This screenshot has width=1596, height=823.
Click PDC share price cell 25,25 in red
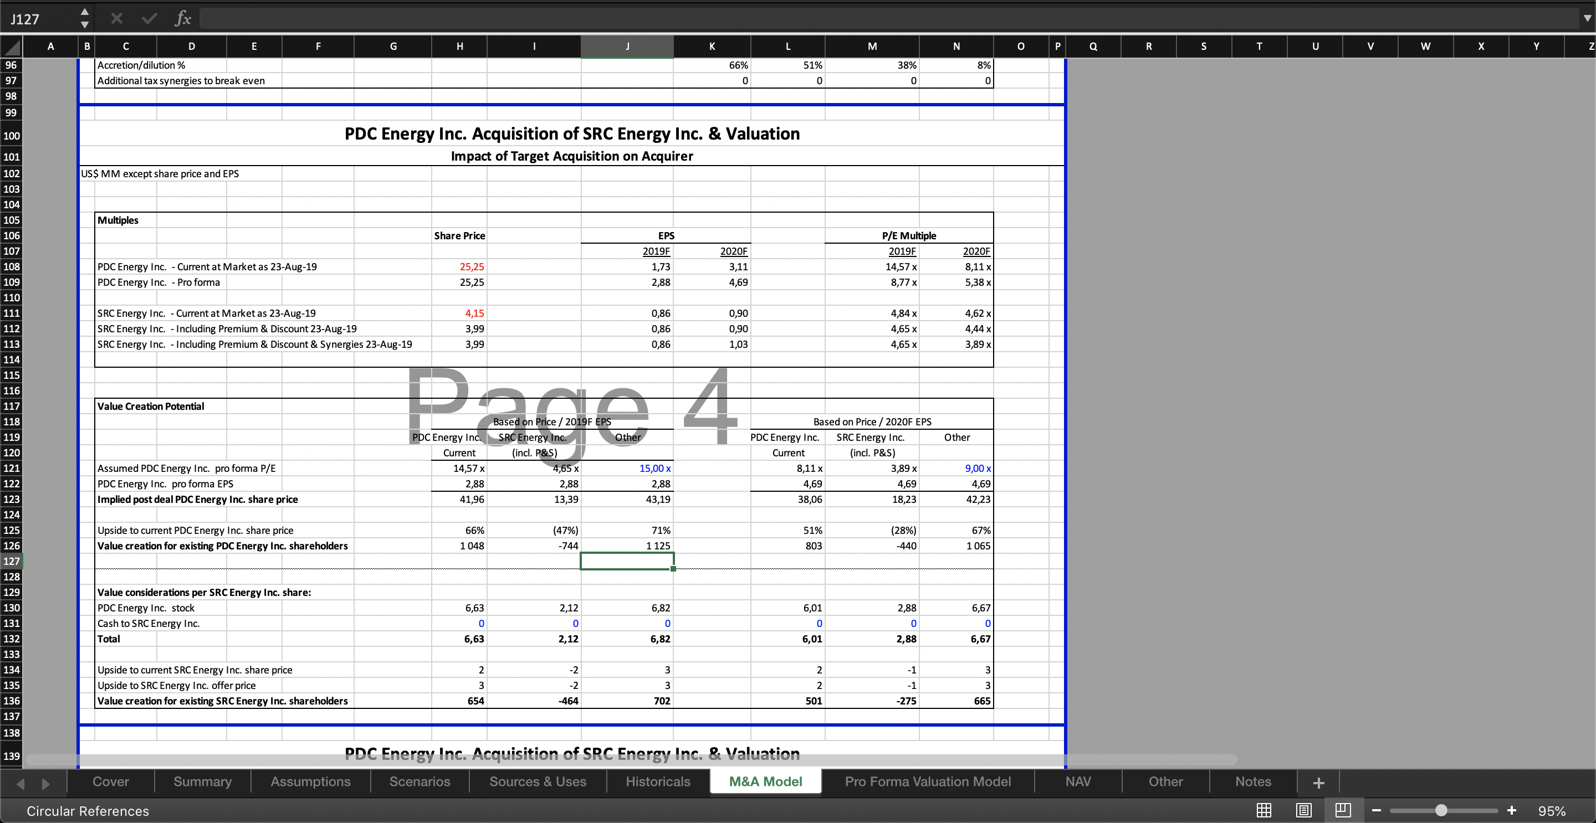(460, 266)
